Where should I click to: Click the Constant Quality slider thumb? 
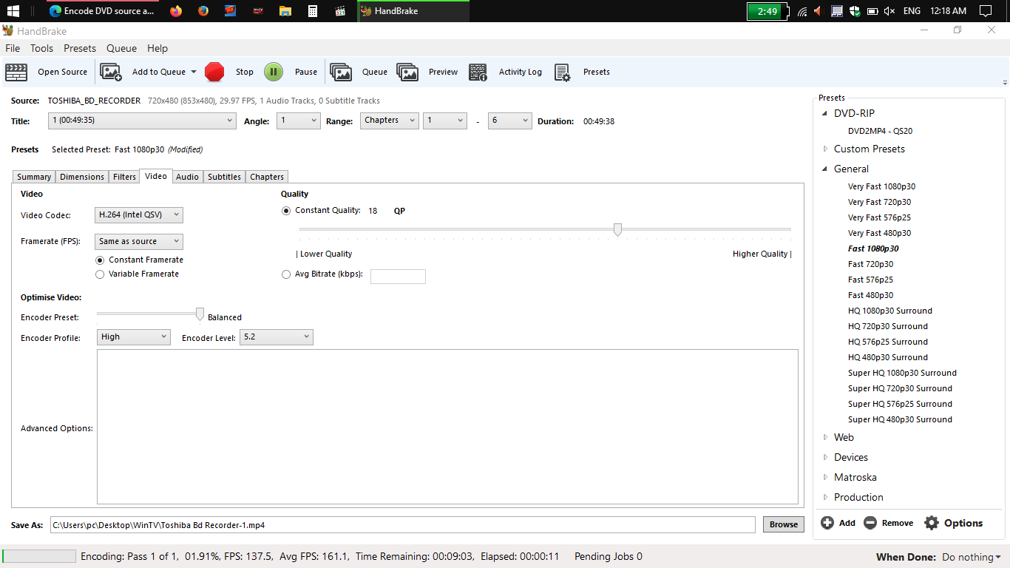pyautogui.click(x=617, y=230)
